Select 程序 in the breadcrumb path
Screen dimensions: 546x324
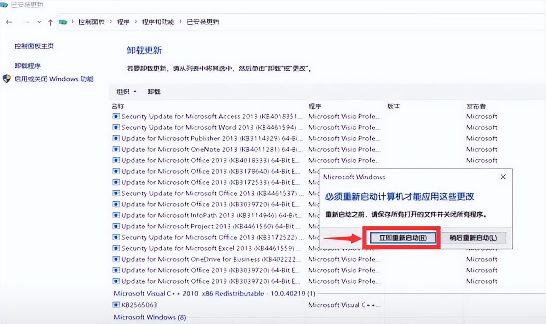pyautogui.click(x=124, y=22)
